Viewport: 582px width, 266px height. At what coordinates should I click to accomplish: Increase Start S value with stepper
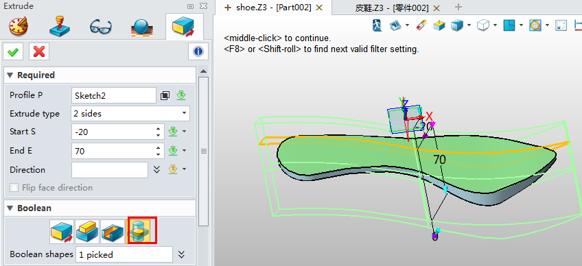click(159, 128)
